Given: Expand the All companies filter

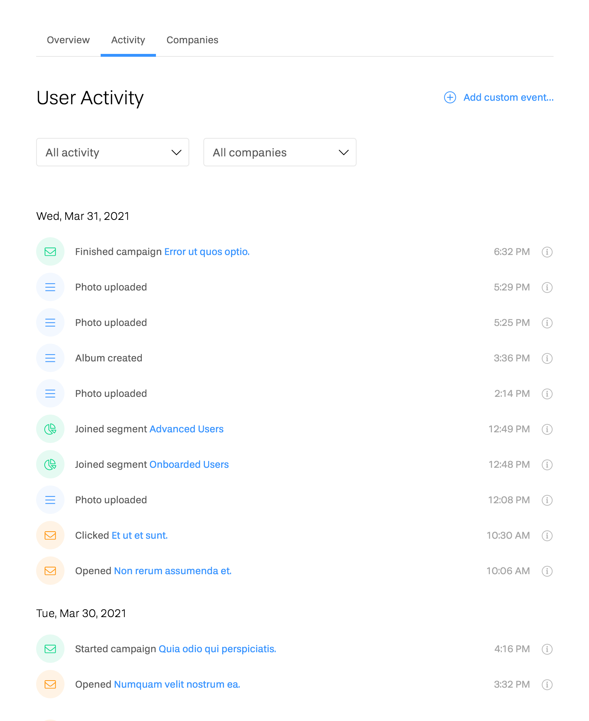Looking at the screenshot, I should pyautogui.click(x=280, y=152).
